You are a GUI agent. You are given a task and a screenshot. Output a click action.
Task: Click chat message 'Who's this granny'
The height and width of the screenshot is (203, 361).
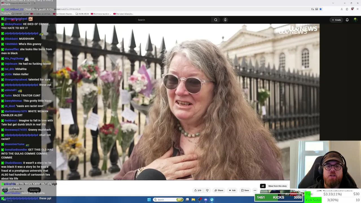coord(30,44)
